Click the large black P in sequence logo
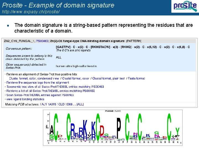This screenshot has width=199, height=149. pyautogui.click(x=119, y=128)
